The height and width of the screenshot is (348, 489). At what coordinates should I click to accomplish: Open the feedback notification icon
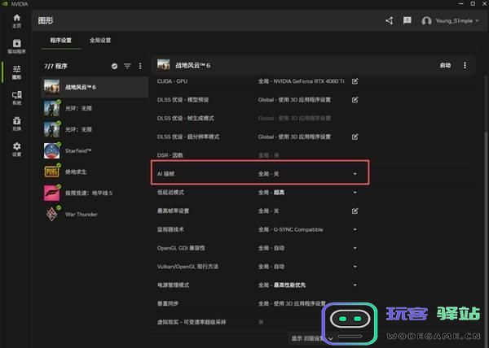tap(407, 20)
